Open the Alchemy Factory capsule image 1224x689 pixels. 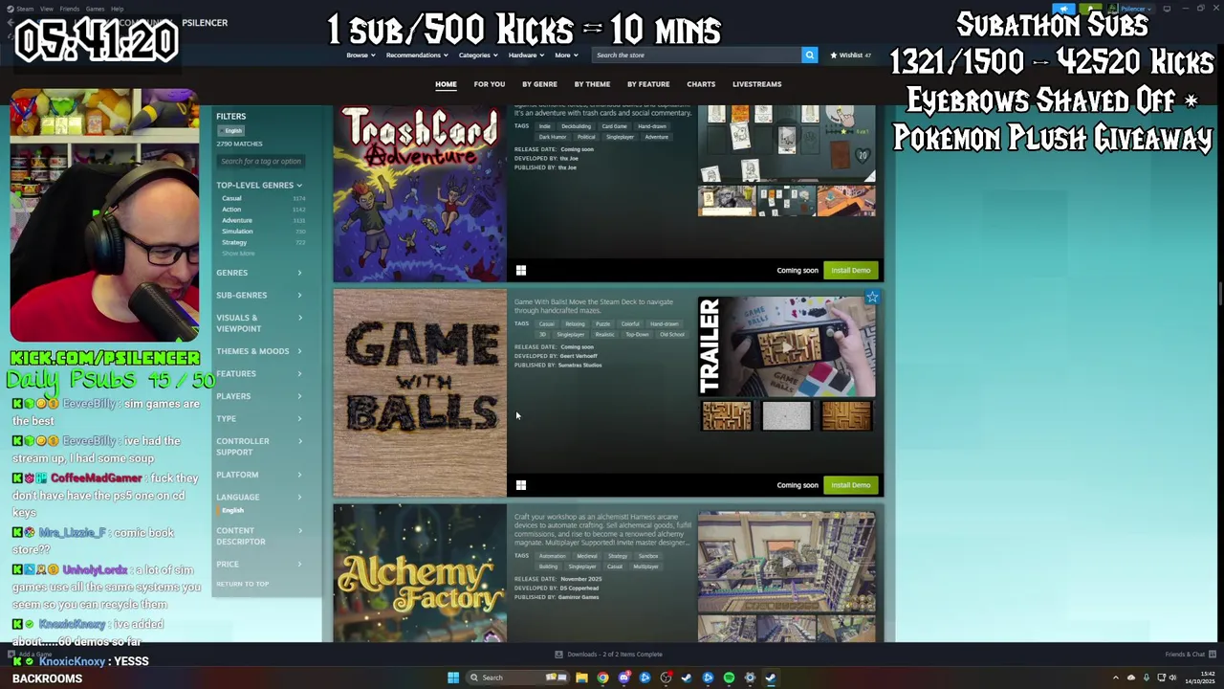(420, 574)
